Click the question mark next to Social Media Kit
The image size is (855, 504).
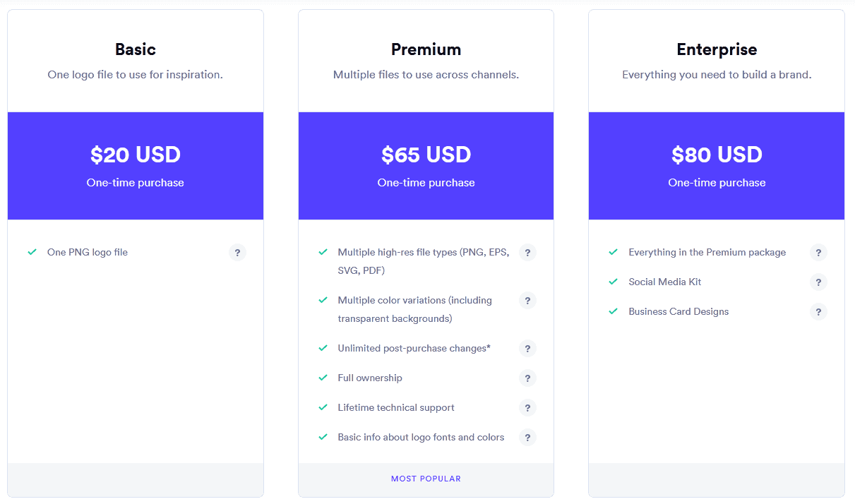(818, 282)
